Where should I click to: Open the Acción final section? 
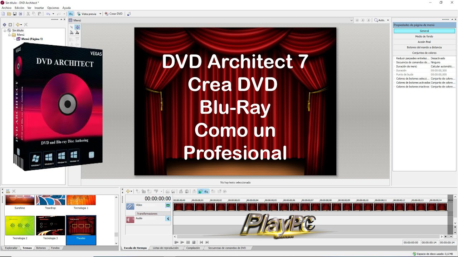point(424,42)
